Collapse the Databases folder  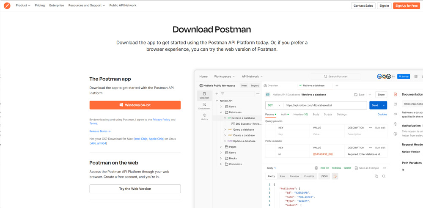[220, 112]
